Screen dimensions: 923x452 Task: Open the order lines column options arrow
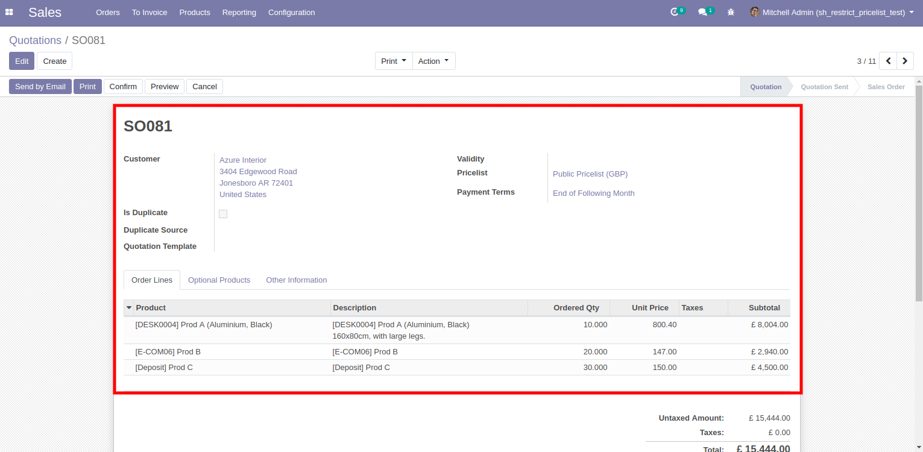point(128,307)
